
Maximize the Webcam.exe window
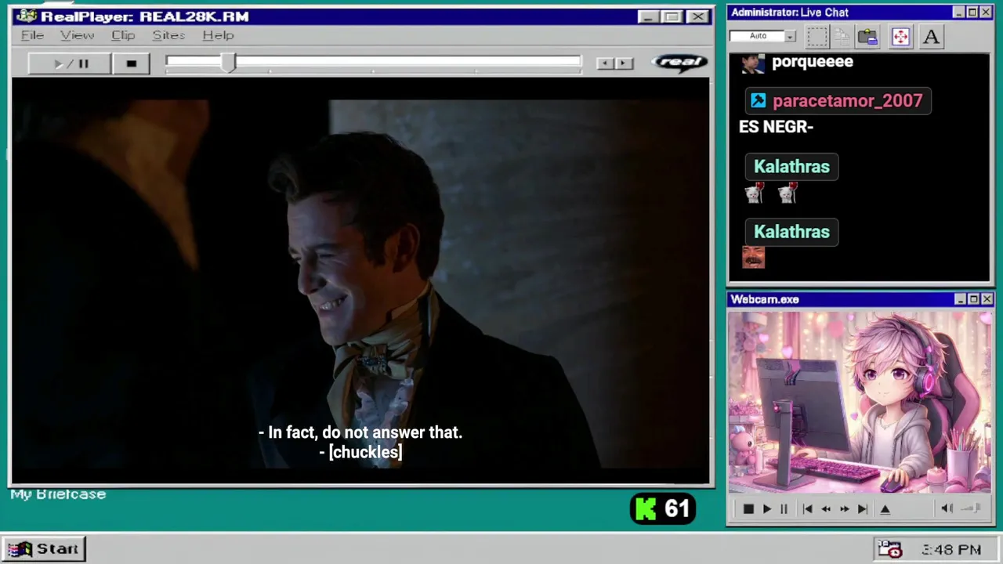coord(973,299)
